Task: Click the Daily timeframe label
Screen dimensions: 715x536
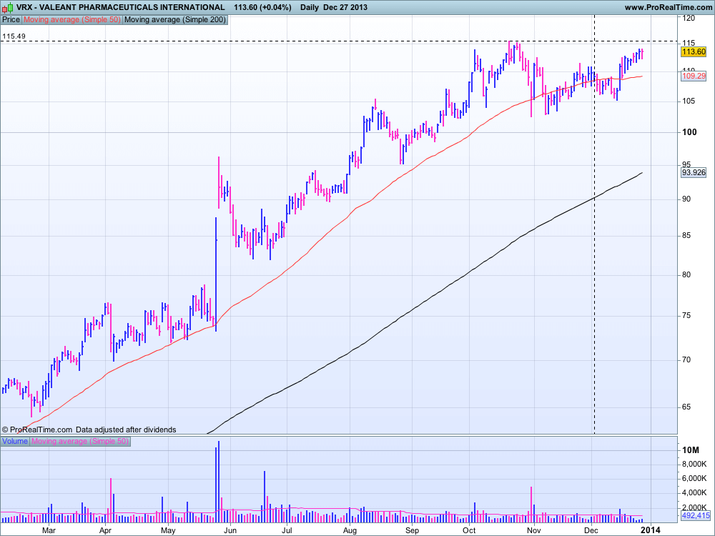Action: 310,7
